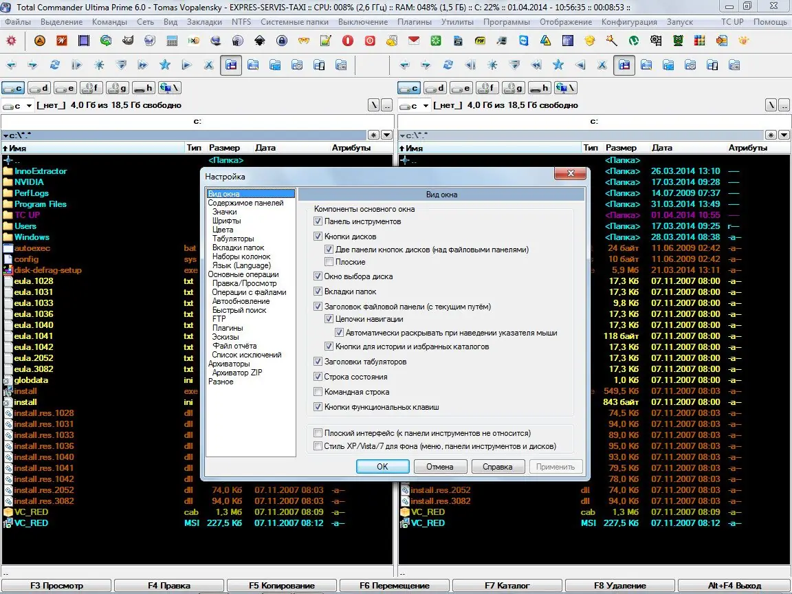Click the GIMP icon in the toolbar
The width and height of the screenshot is (792, 594).
[x=128, y=41]
